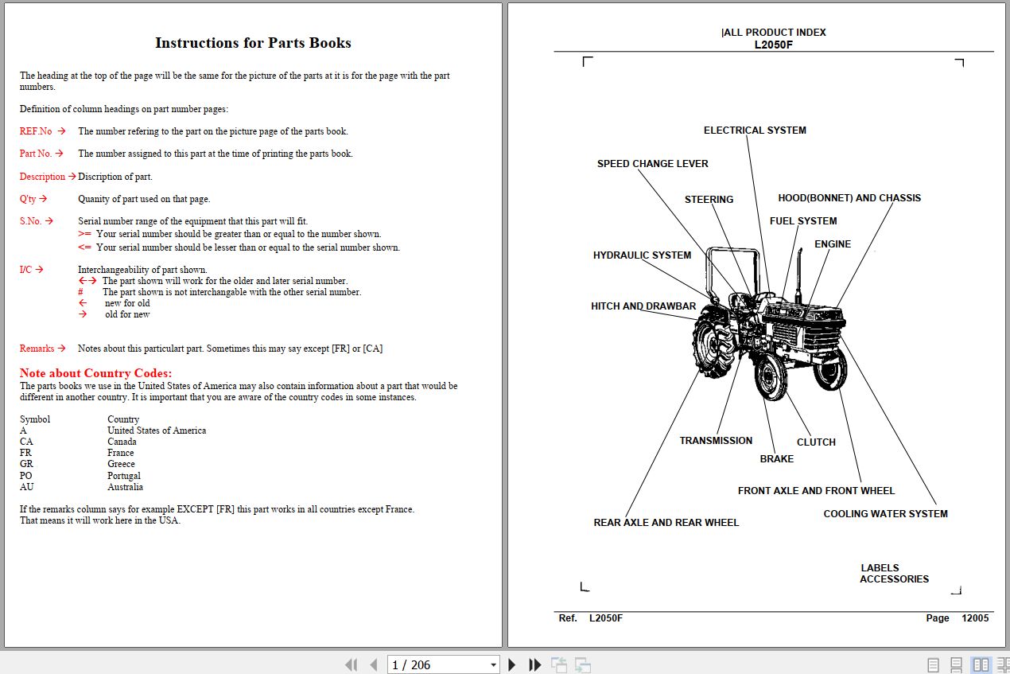Go to the previous page

pyautogui.click(x=373, y=664)
